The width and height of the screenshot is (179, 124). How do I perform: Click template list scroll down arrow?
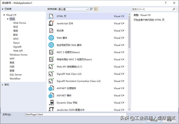(129, 109)
